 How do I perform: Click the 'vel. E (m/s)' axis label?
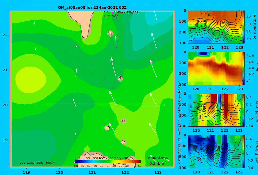point(256,152)
